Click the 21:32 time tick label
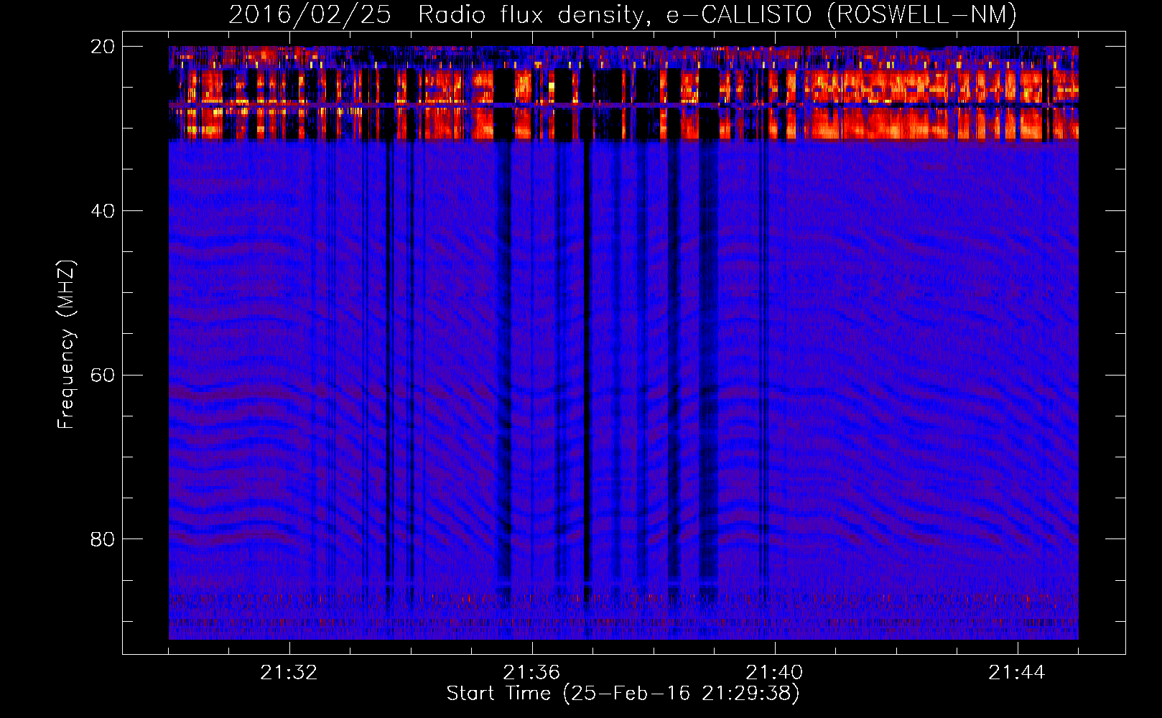Viewport: 1162px width, 718px height. pyautogui.click(x=289, y=673)
